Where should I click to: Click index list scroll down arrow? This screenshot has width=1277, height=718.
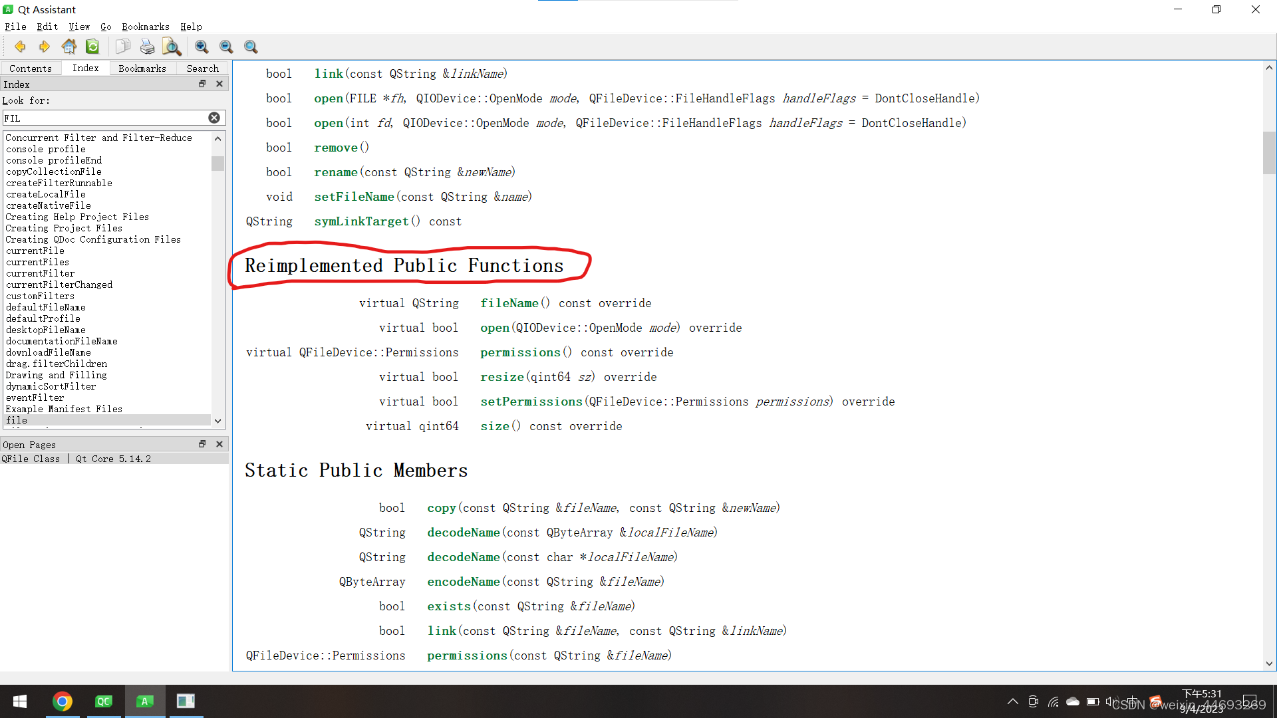[217, 421]
